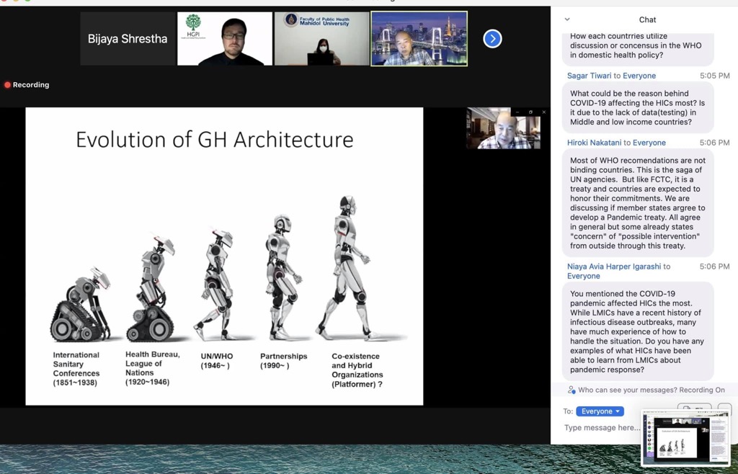
Task: Click Sagar Tiwari sender name in chat
Action: (x=589, y=76)
